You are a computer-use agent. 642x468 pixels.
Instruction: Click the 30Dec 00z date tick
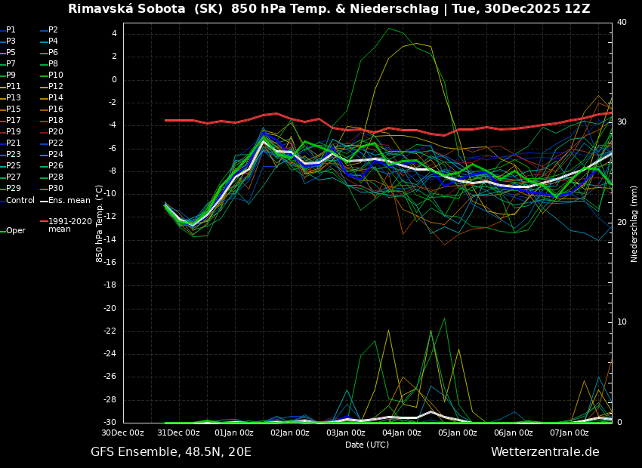click(x=123, y=433)
